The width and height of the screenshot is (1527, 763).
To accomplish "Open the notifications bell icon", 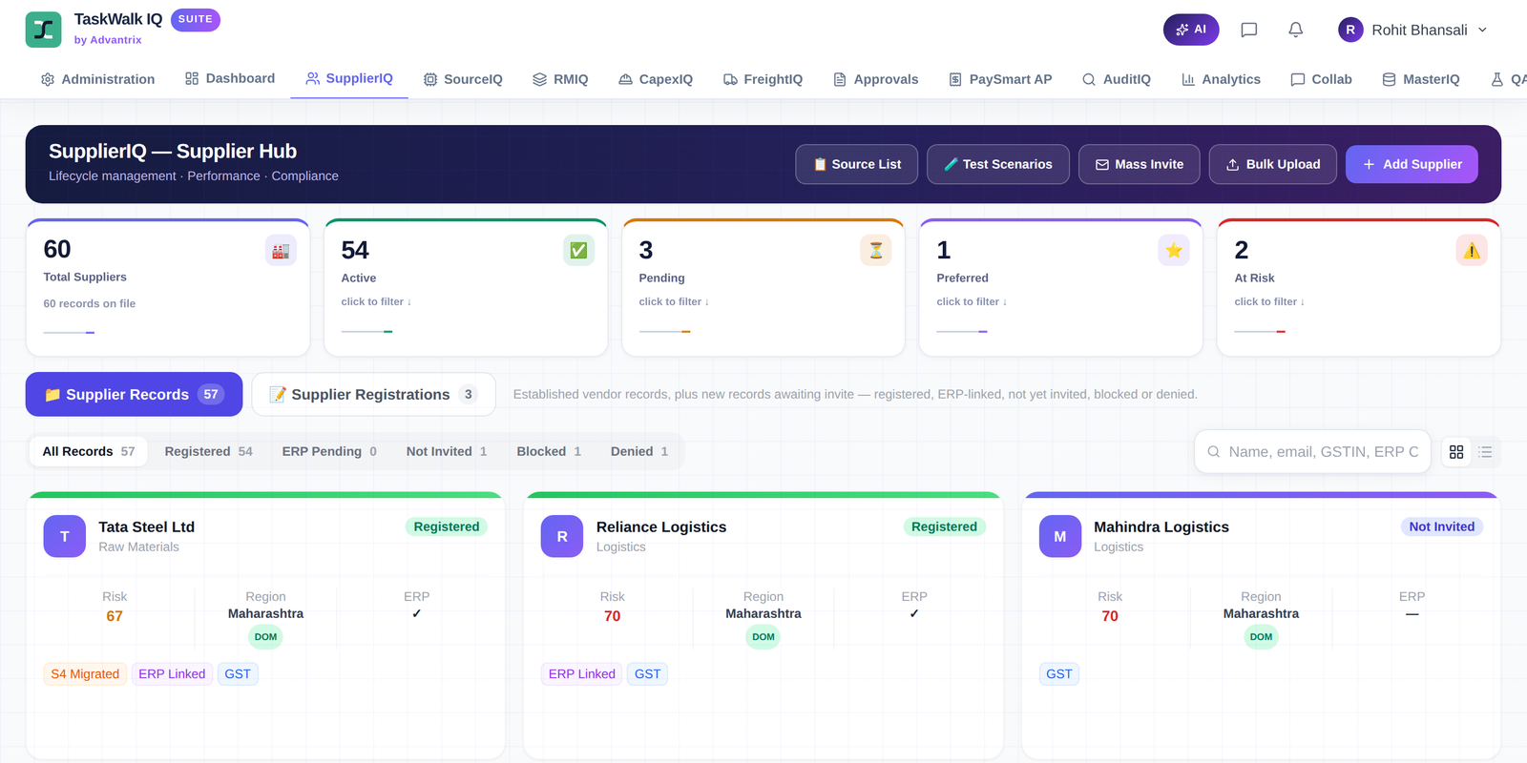I will (1295, 30).
